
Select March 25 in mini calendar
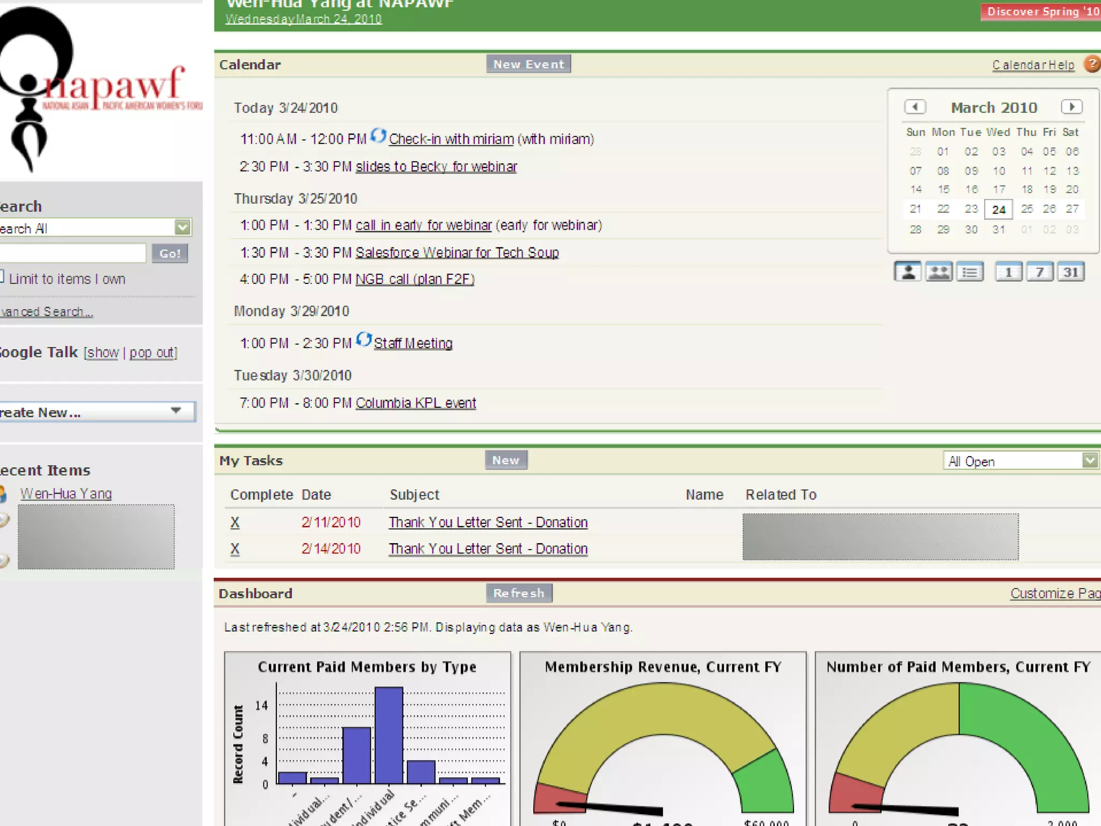point(1027,209)
